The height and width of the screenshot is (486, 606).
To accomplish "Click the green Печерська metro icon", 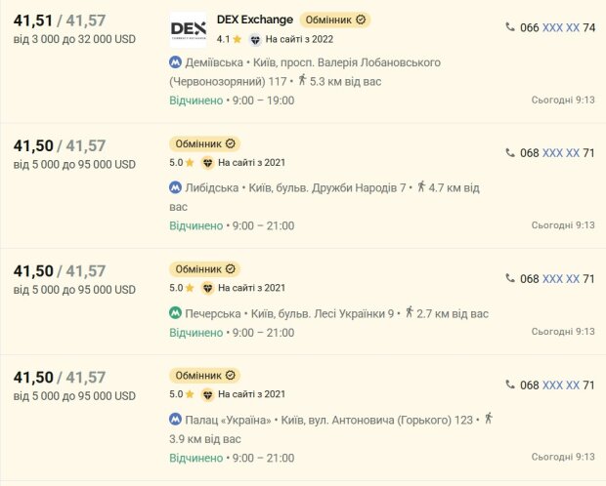I will 176,313.
